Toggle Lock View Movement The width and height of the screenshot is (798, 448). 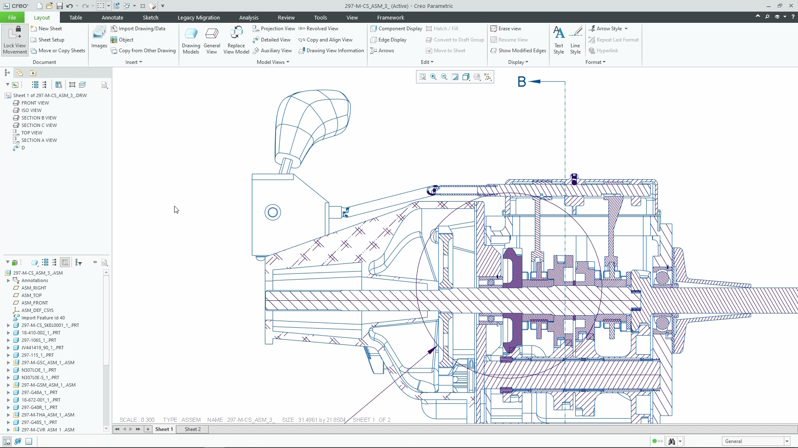15,40
